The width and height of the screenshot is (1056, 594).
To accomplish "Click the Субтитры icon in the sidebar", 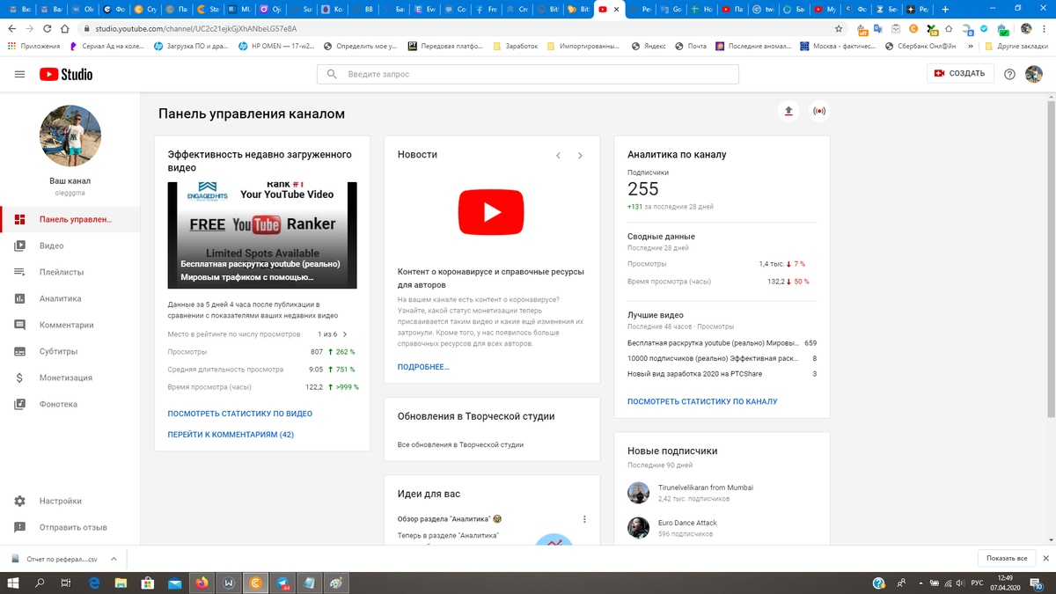I will (x=19, y=351).
